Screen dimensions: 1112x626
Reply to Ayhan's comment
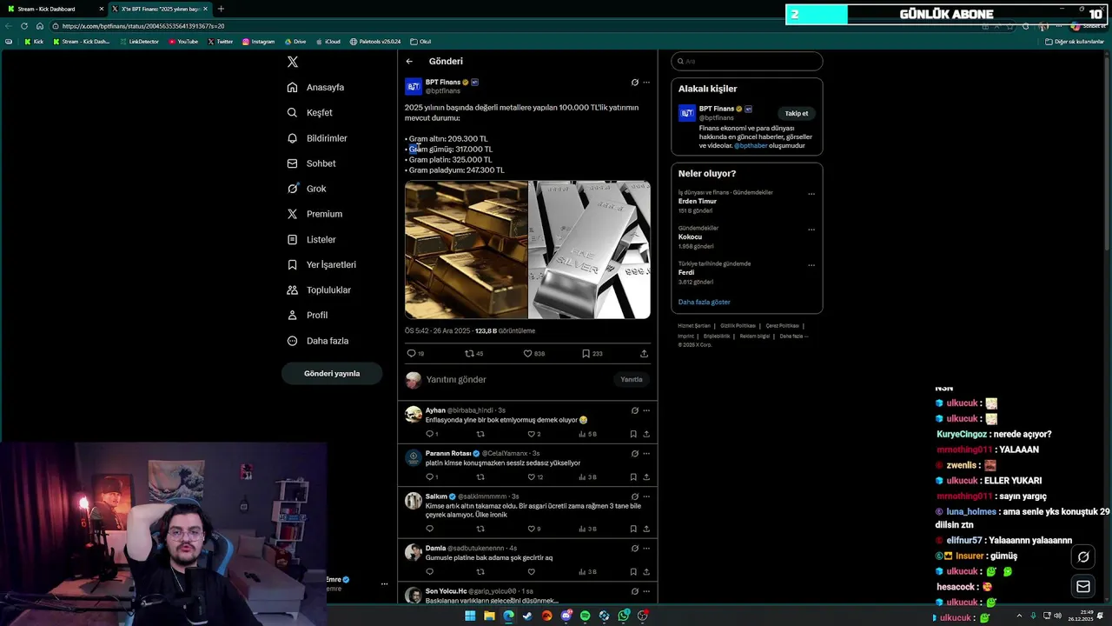click(432, 434)
